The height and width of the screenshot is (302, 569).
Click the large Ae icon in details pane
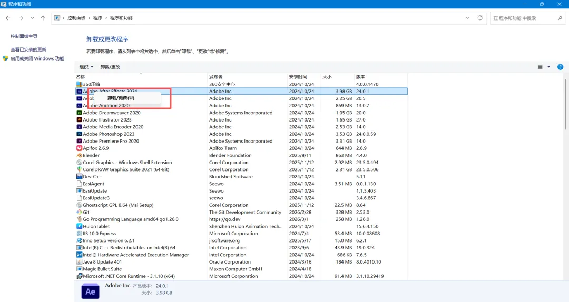click(x=91, y=291)
